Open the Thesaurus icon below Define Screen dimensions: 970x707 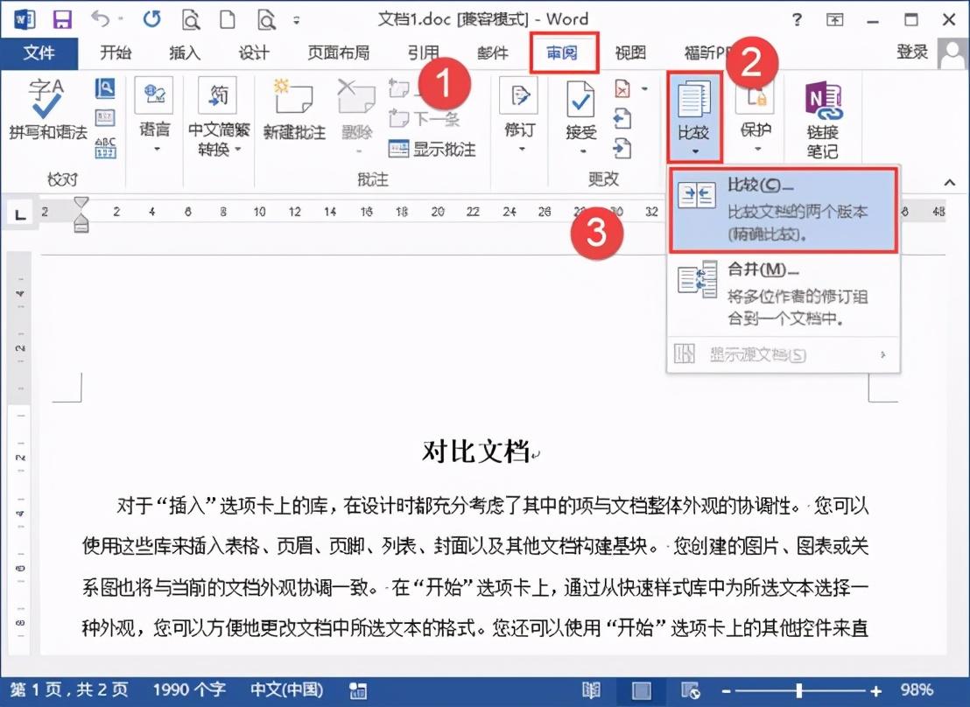(x=105, y=117)
